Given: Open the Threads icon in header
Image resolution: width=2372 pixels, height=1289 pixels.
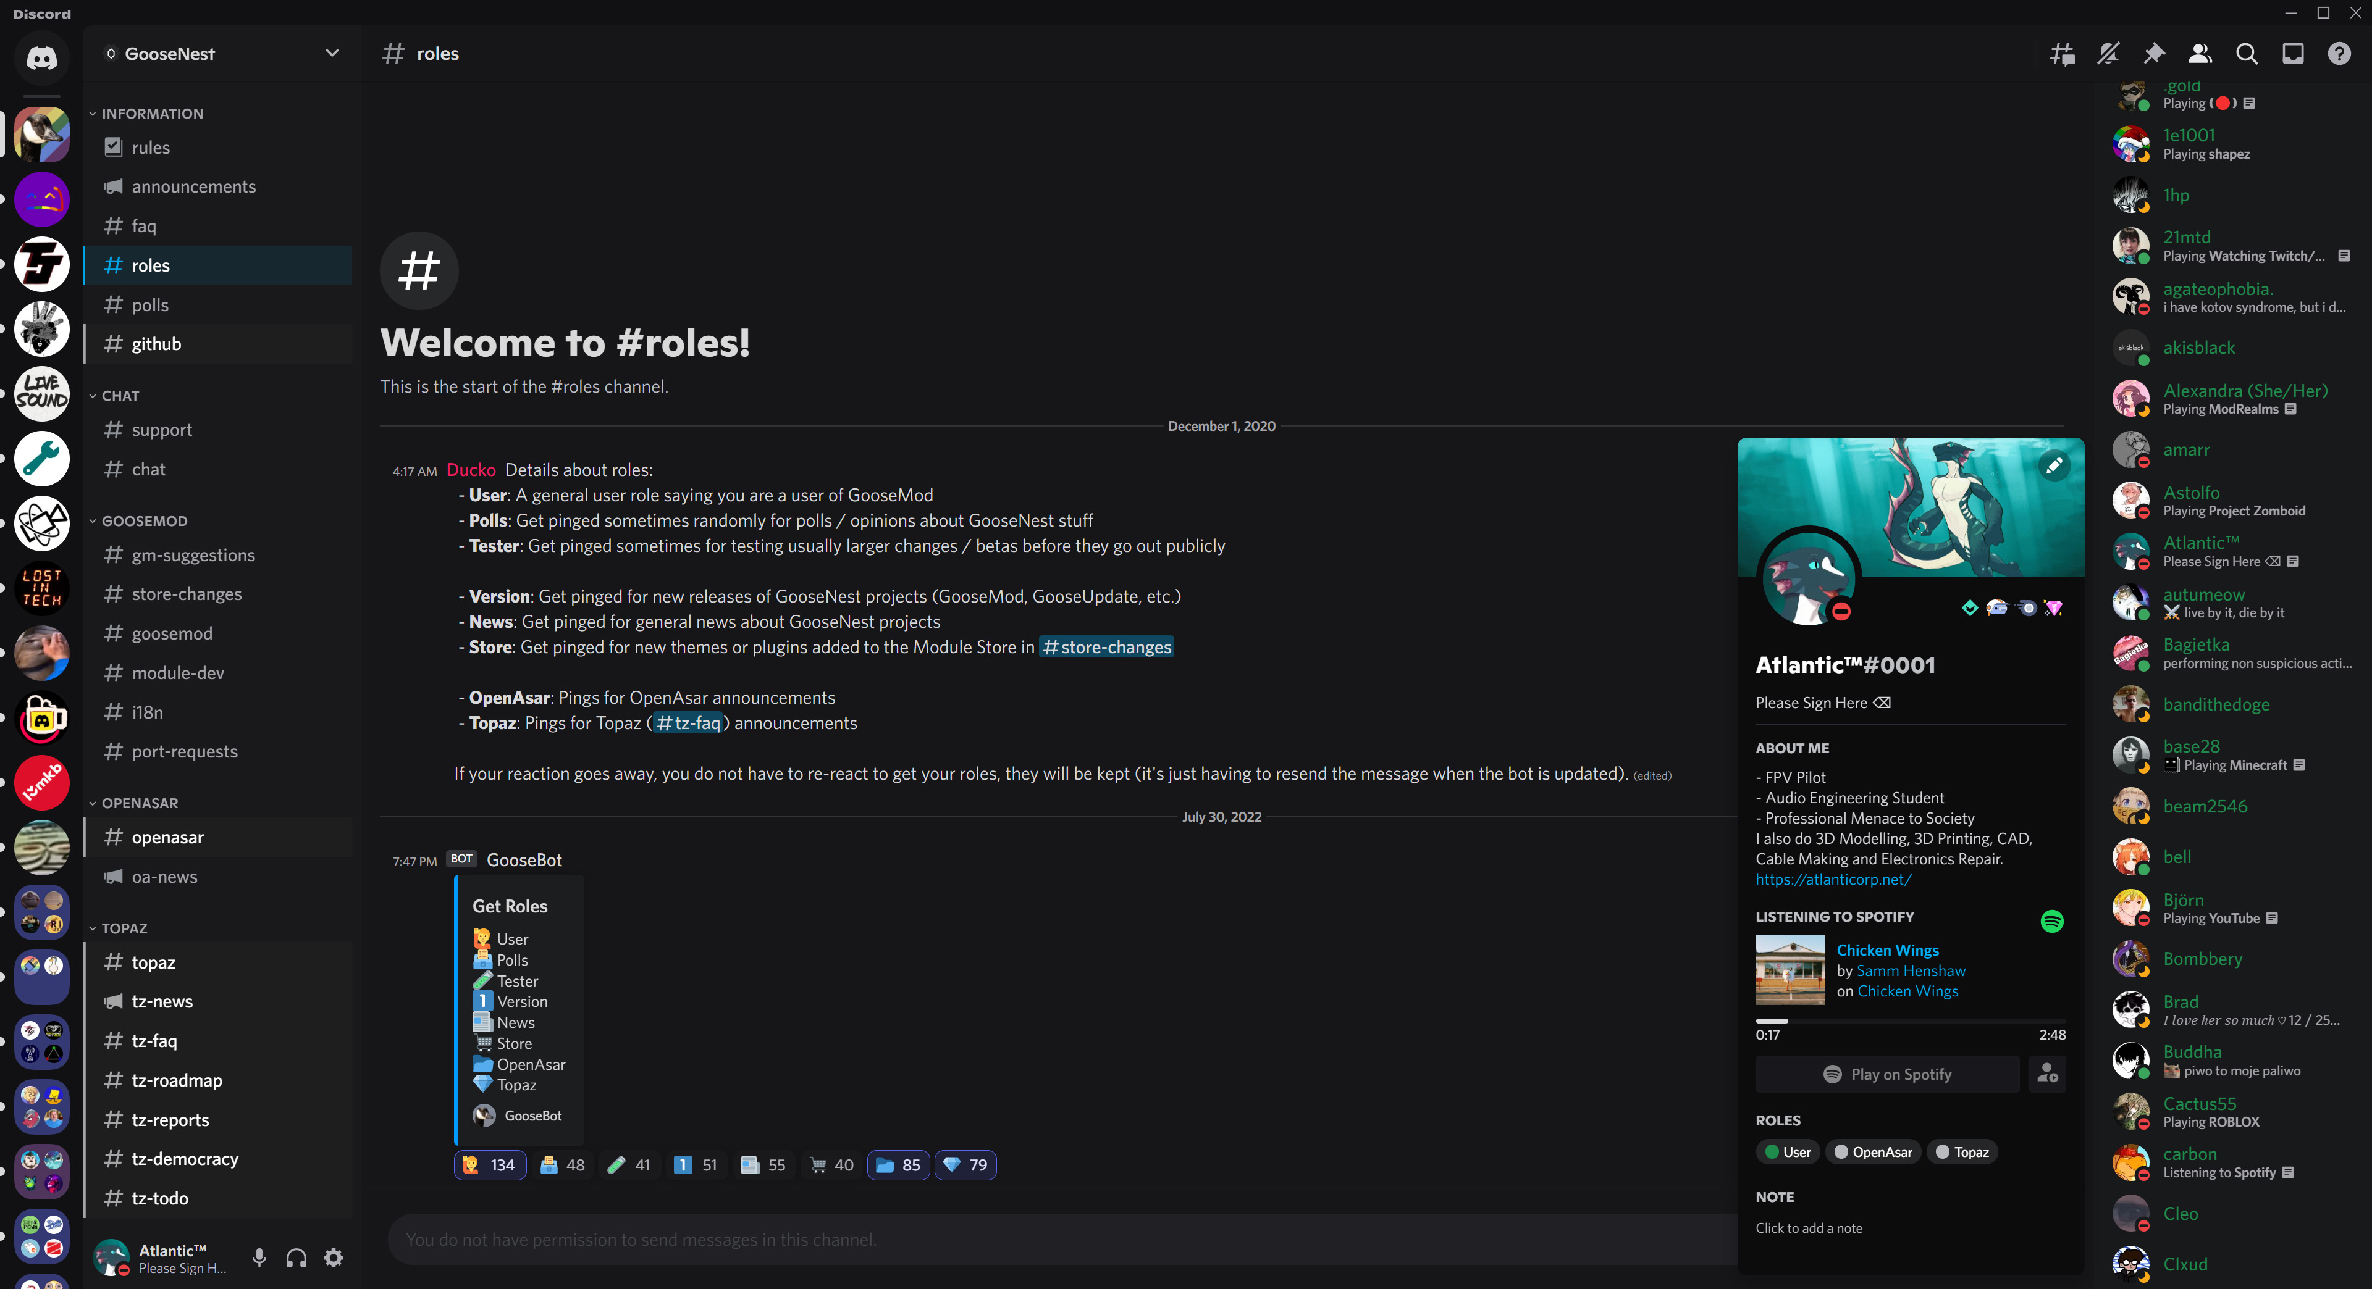Looking at the screenshot, I should [2062, 54].
